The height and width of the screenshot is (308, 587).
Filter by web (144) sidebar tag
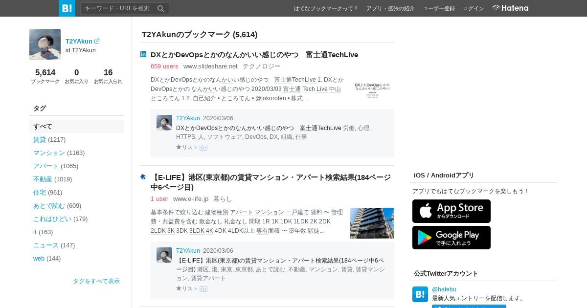click(x=47, y=258)
